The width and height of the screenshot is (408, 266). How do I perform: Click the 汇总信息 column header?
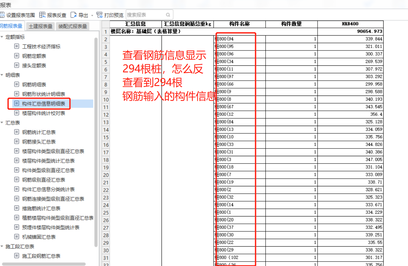tap(136, 24)
